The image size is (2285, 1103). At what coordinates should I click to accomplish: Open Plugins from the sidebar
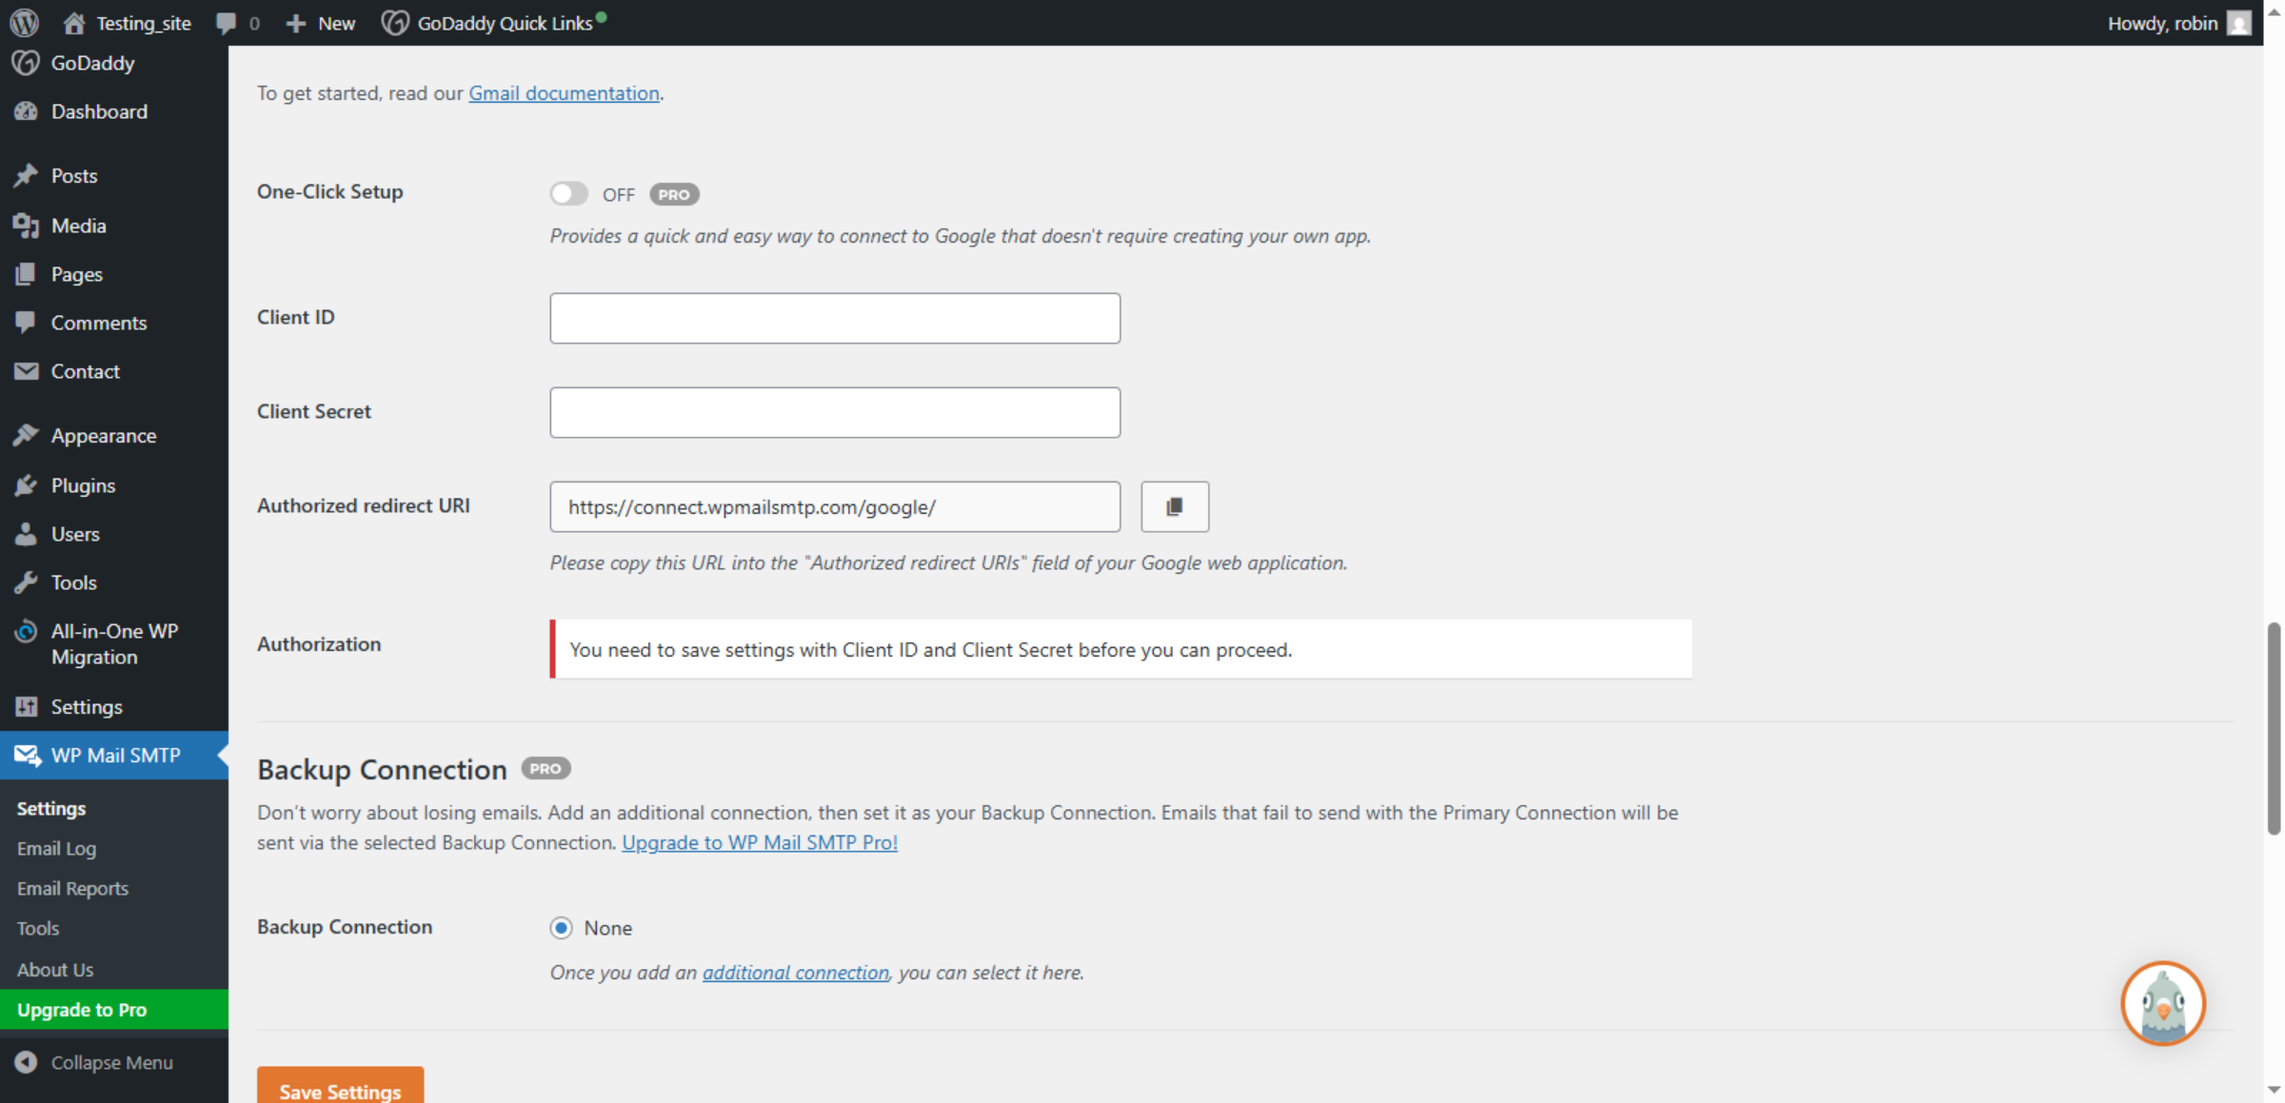(x=83, y=485)
